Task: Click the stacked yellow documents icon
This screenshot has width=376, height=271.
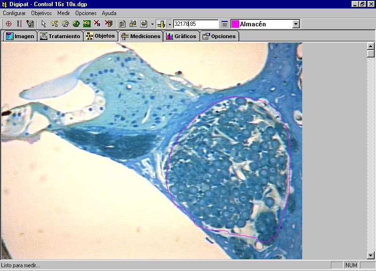Action: pos(133,24)
